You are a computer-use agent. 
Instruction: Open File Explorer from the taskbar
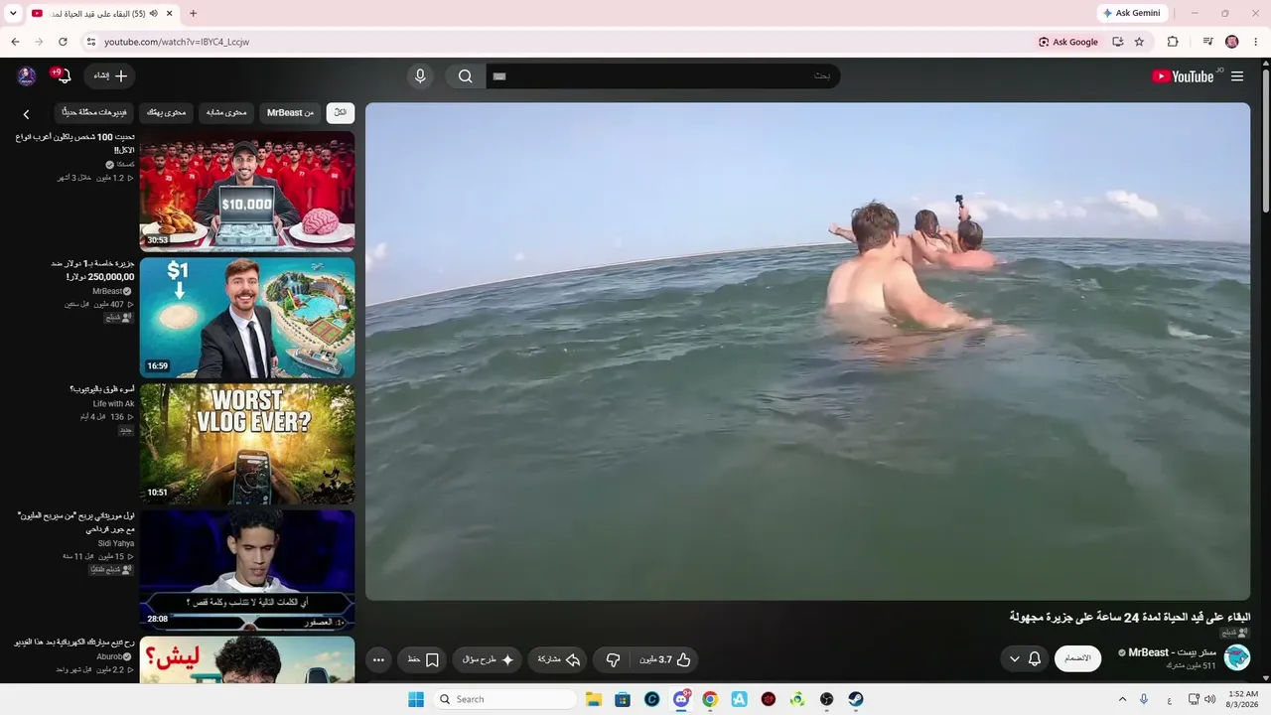click(x=594, y=699)
